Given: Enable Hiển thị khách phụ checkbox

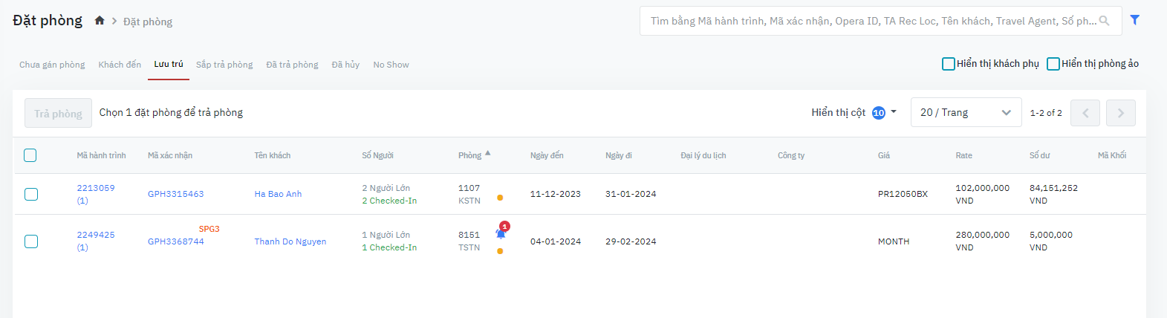Looking at the screenshot, I should pyautogui.click(x=949, y=64).
